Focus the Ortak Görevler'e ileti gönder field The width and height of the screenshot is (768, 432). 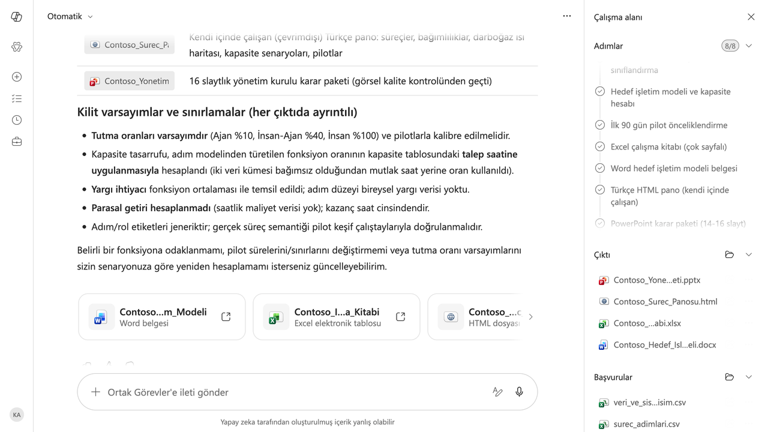coord(294,392)
